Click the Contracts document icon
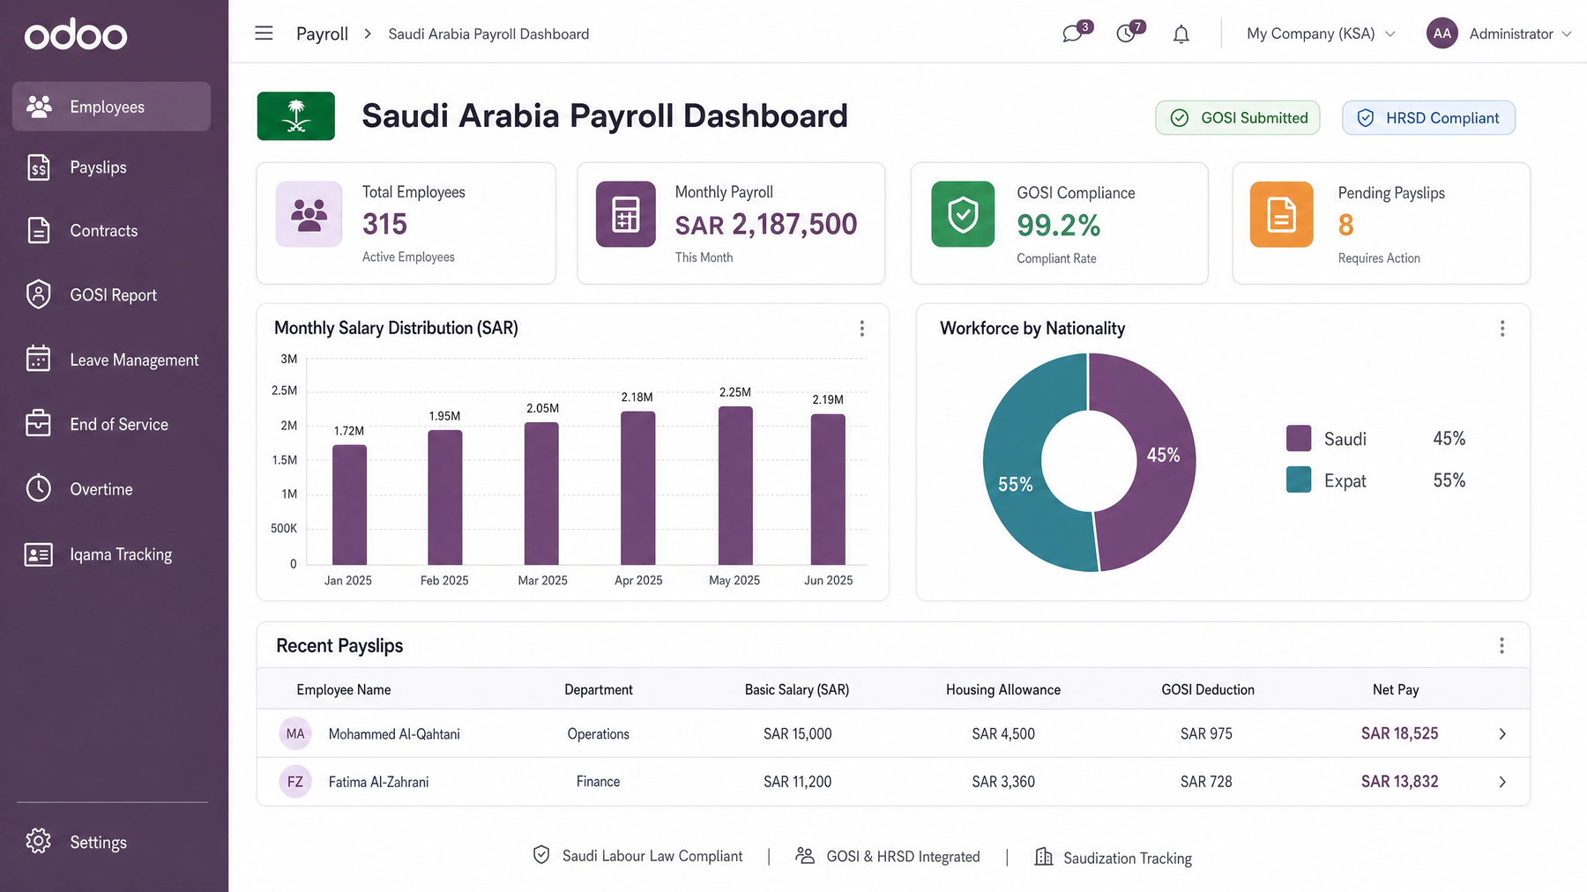Viewport: 1587px width, 892px height. click(x=39, y=230)
